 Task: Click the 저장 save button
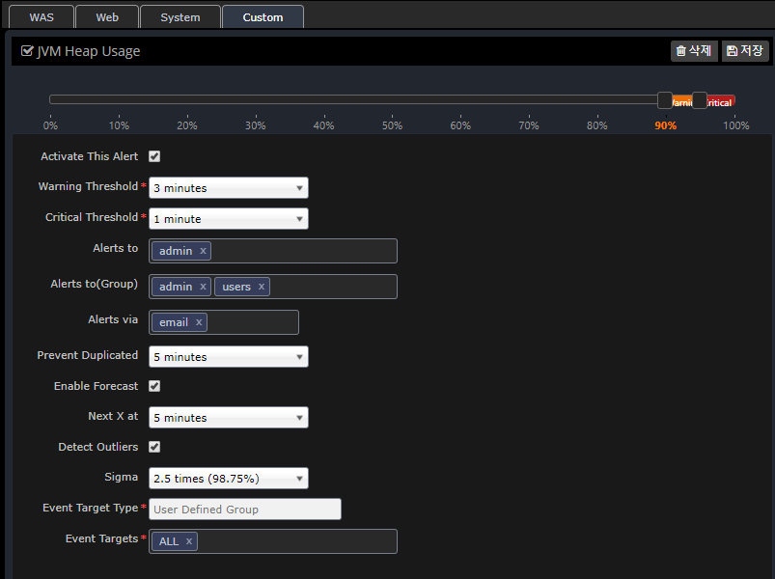coord(745,51)
